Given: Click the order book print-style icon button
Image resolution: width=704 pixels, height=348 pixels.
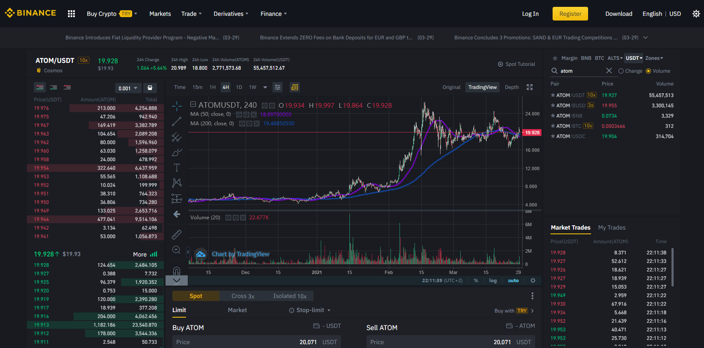Looking at the screenshot, I should 150,88.
